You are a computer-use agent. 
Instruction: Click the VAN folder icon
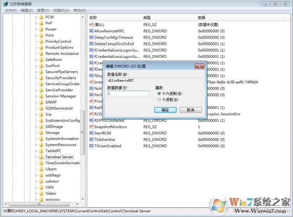[x=41, y=187]
